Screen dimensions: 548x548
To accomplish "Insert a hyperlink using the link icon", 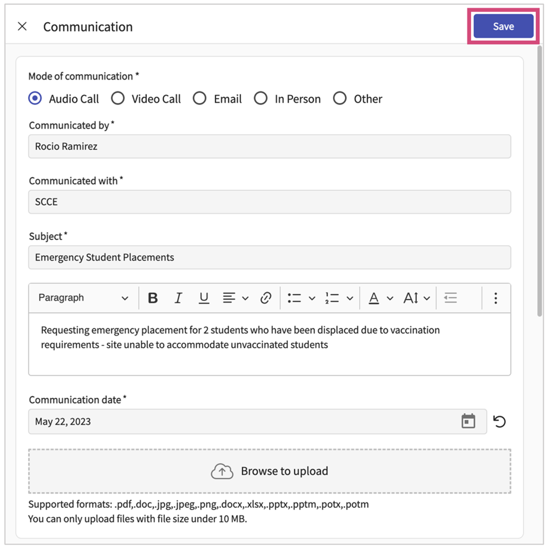I will [266, 298].
